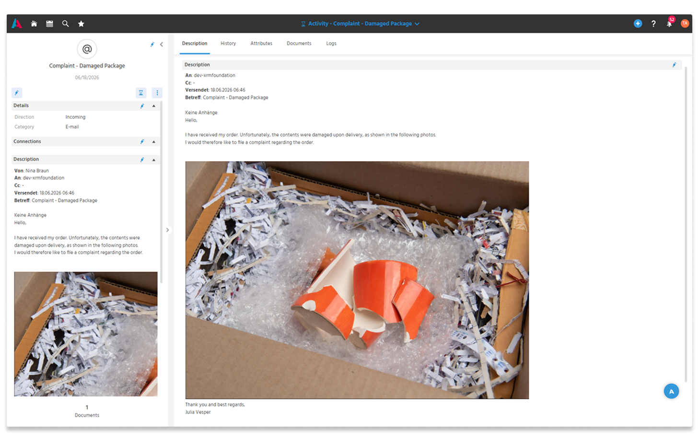Open the calendar icon in top bar
699x441 pixels.
point(49,23)
